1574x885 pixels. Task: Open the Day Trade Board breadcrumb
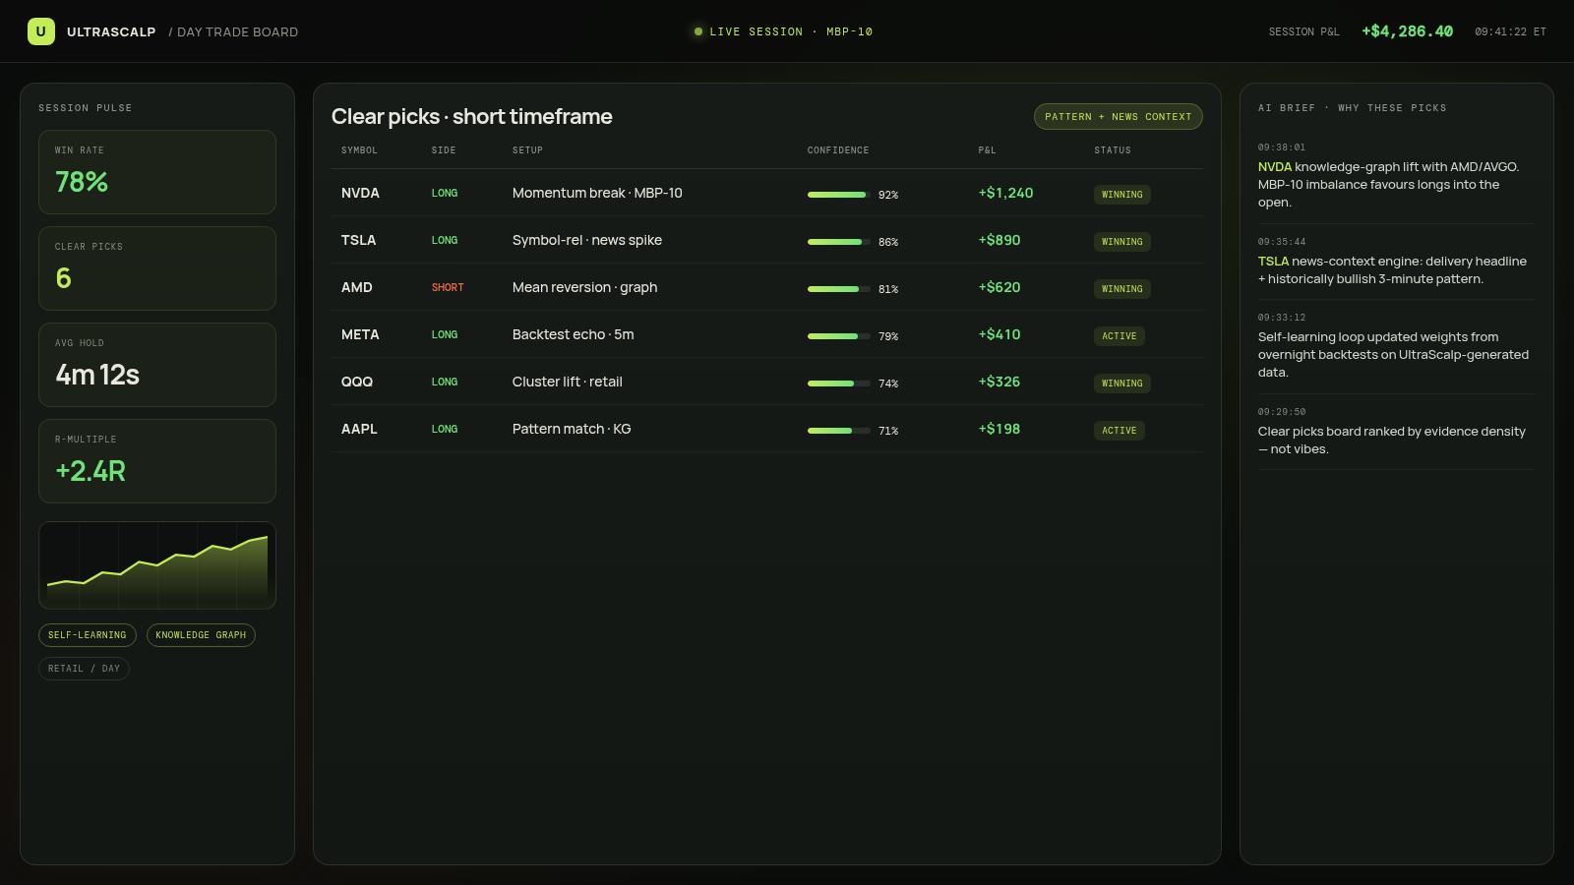(x=233, y=32)
